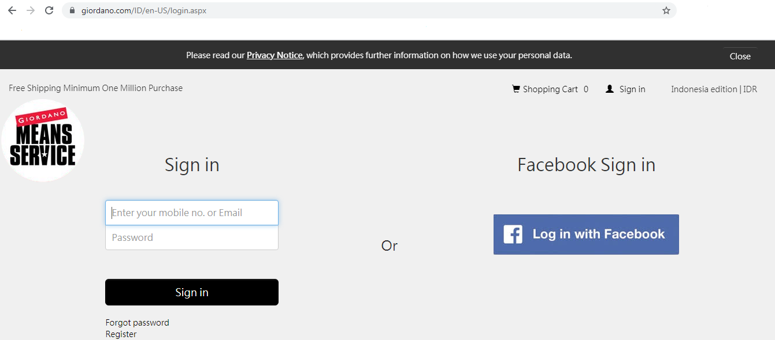Click the padlock site security icon

(72, 10)
